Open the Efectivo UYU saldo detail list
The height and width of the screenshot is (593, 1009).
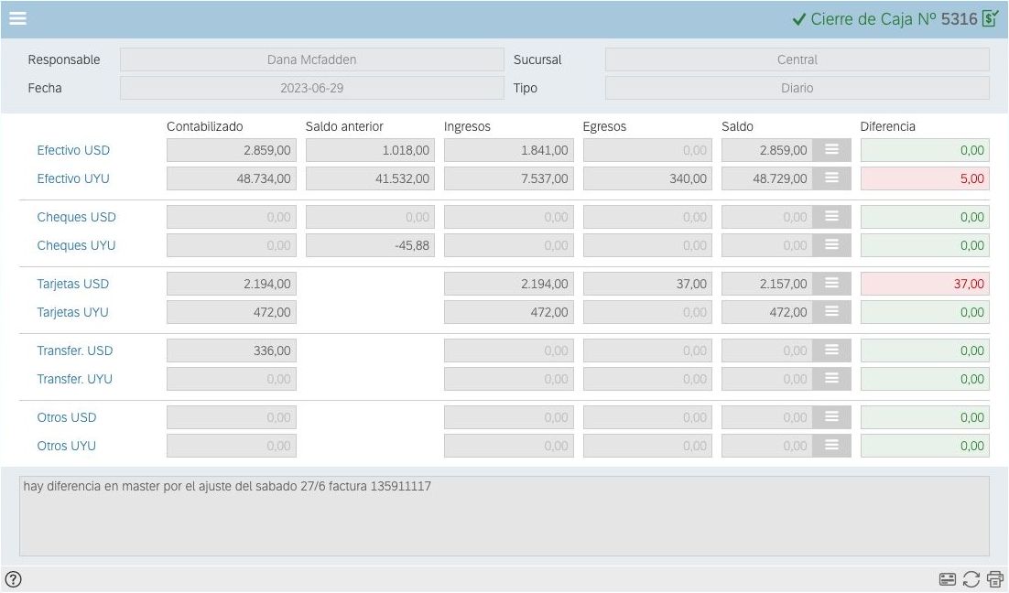point(831,178)
